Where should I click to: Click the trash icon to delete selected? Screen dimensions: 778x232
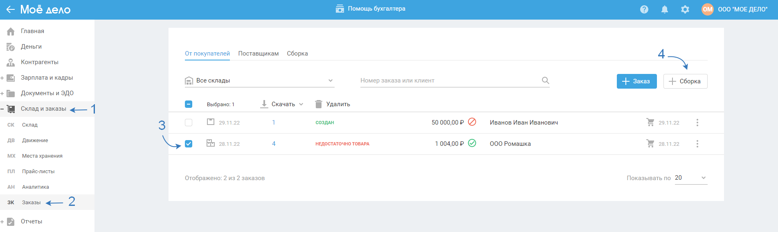[319, 104]
